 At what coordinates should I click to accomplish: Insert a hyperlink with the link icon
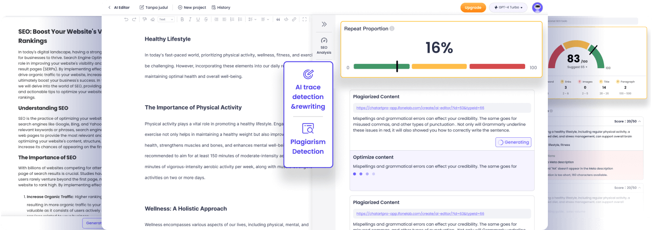(x=294, y=19)
